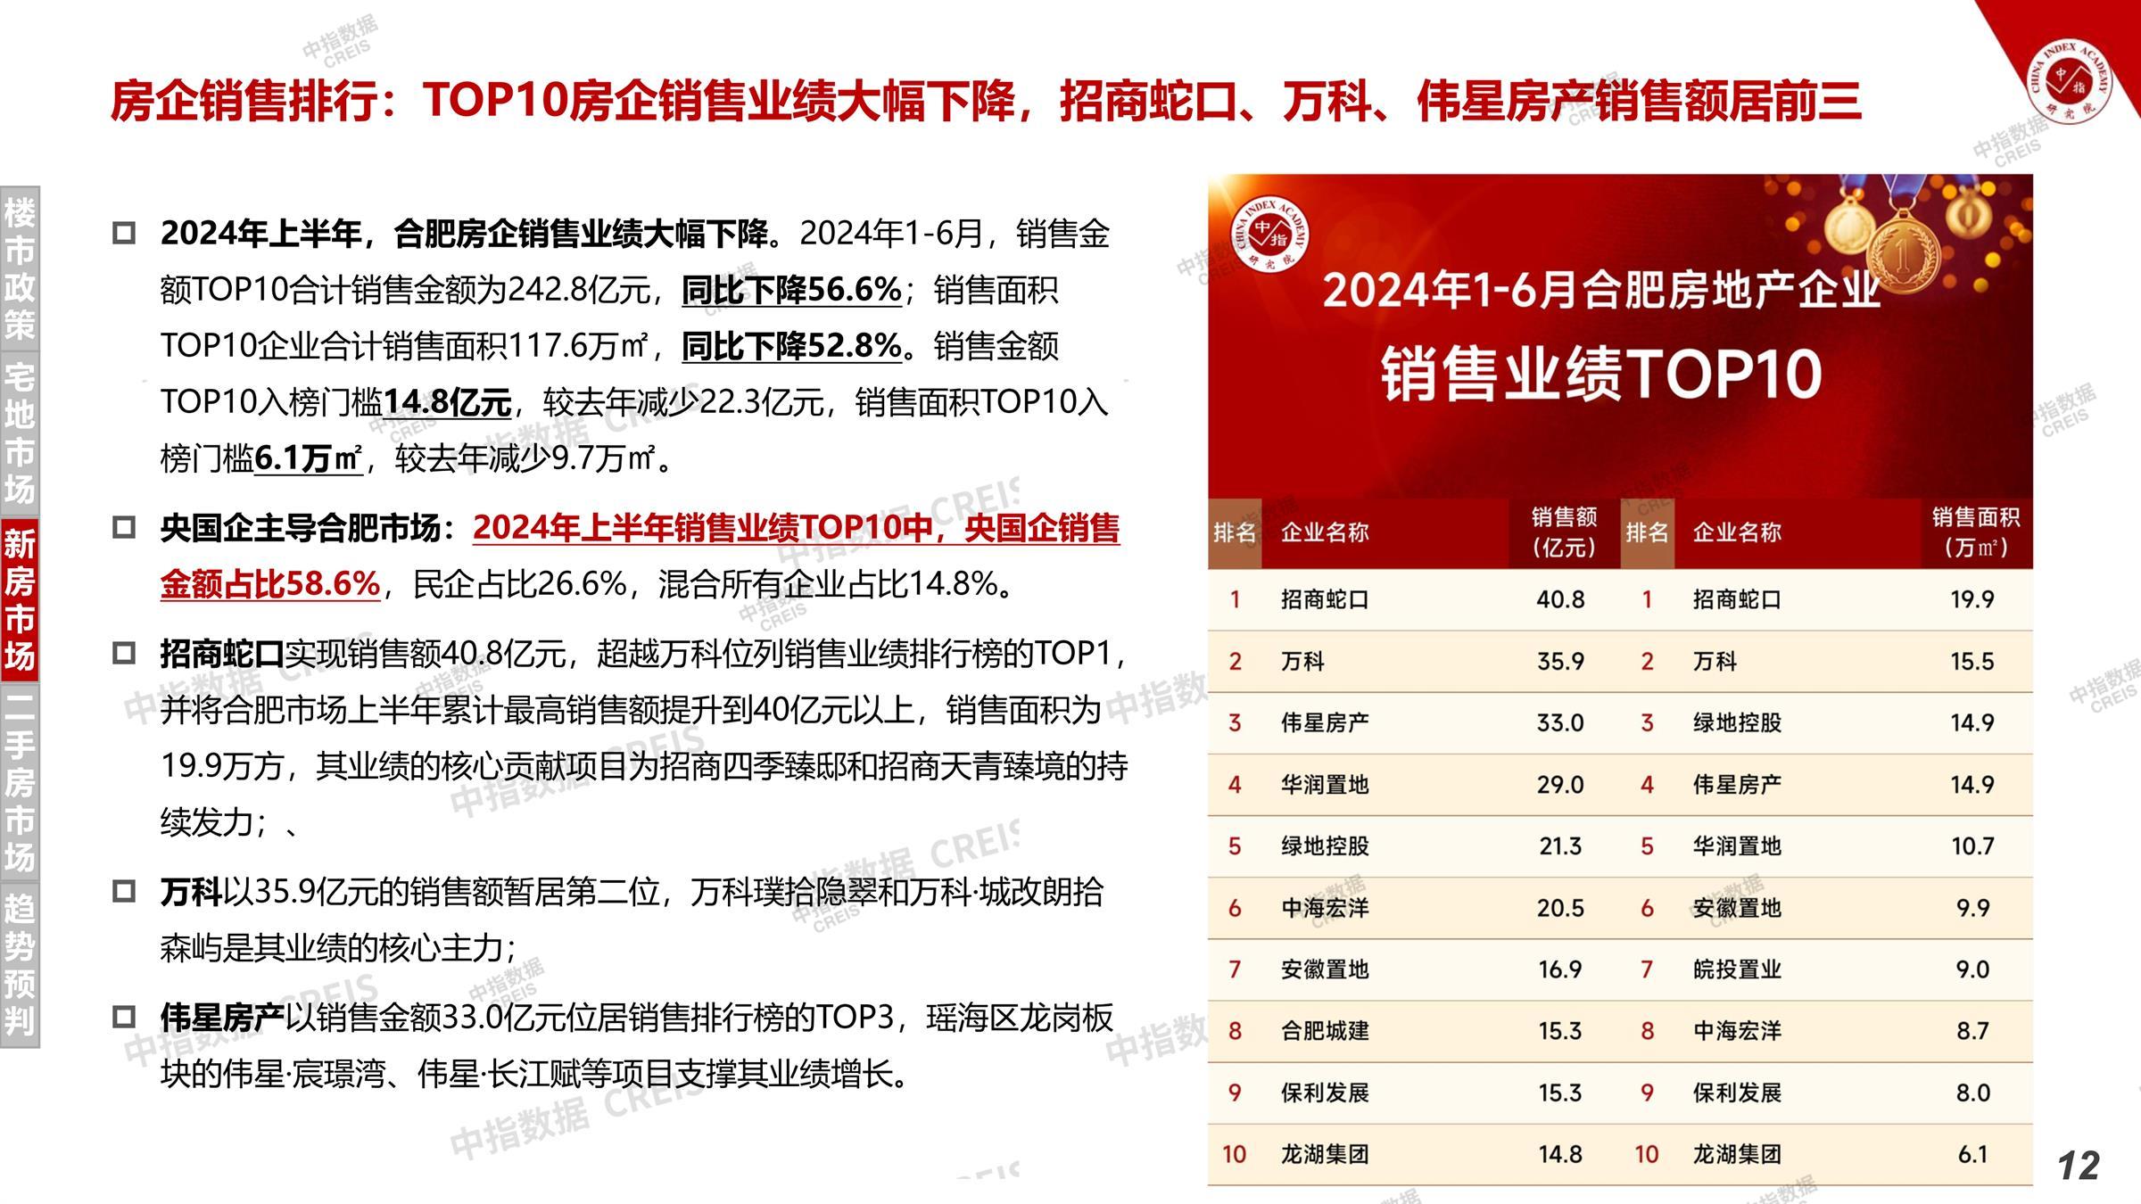Go to the 二手房市场 sidebar section
This screenshot has width=2141, height=1204.
[x=20, y=780]
